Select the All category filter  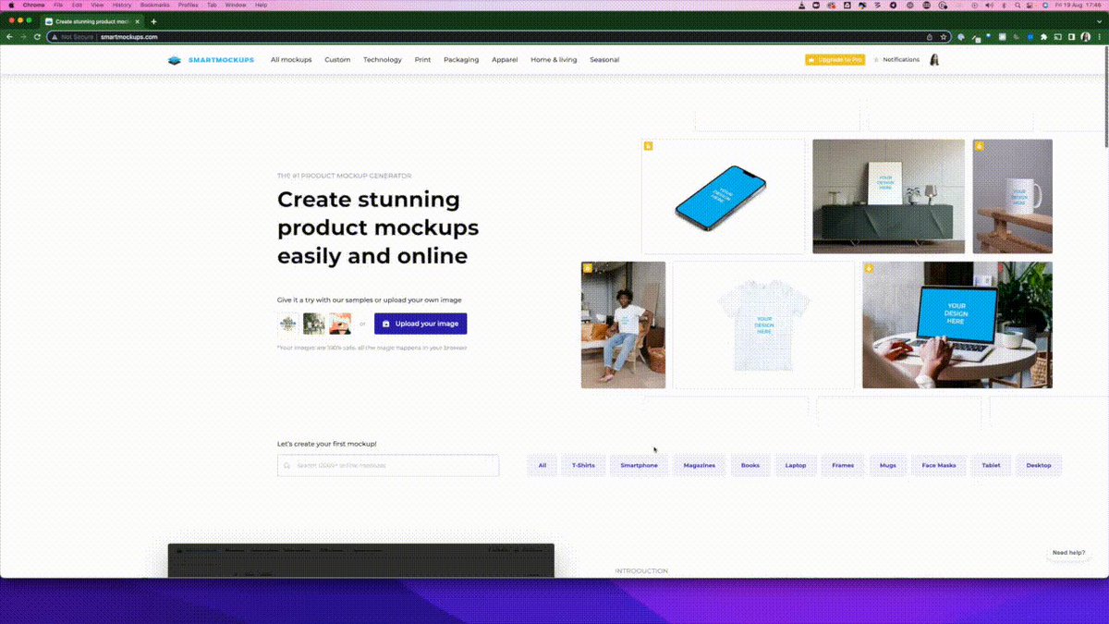click(542, 465)
